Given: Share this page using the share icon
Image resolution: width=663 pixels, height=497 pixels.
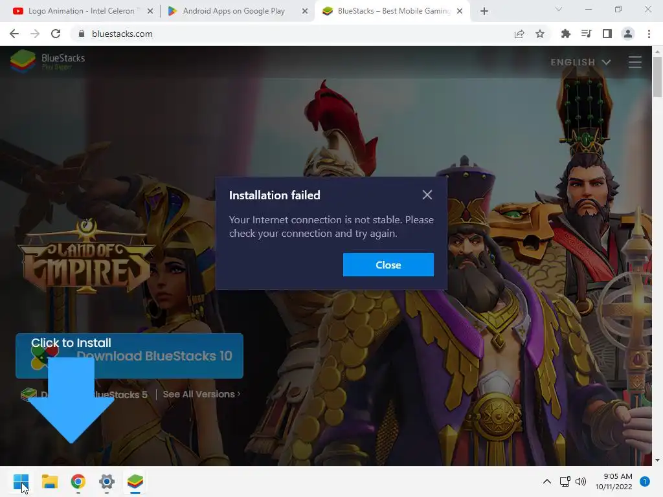Looking at the screenshot, I should 519,34.
